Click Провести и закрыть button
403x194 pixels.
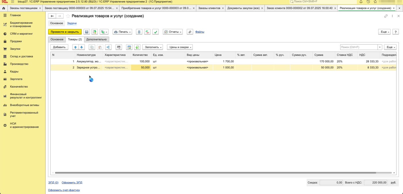(65, 32)
